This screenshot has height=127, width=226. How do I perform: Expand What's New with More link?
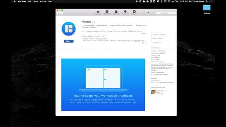(144, 43)
